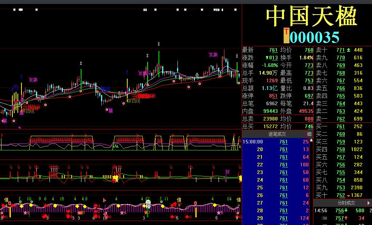Click the purple 肖 marker in the indicator panel
372x225 pixels.
pos(228,171)
